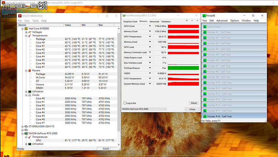Click the GPU Load red graph bar
This screenshot has width=278, height=157.
(x=183, y=47)
